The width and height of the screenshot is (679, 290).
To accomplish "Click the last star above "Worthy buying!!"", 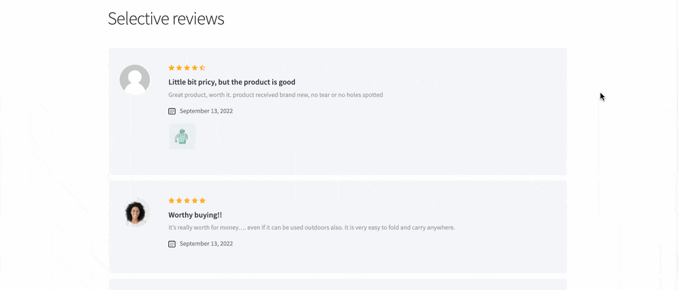I will pos(202,201).
